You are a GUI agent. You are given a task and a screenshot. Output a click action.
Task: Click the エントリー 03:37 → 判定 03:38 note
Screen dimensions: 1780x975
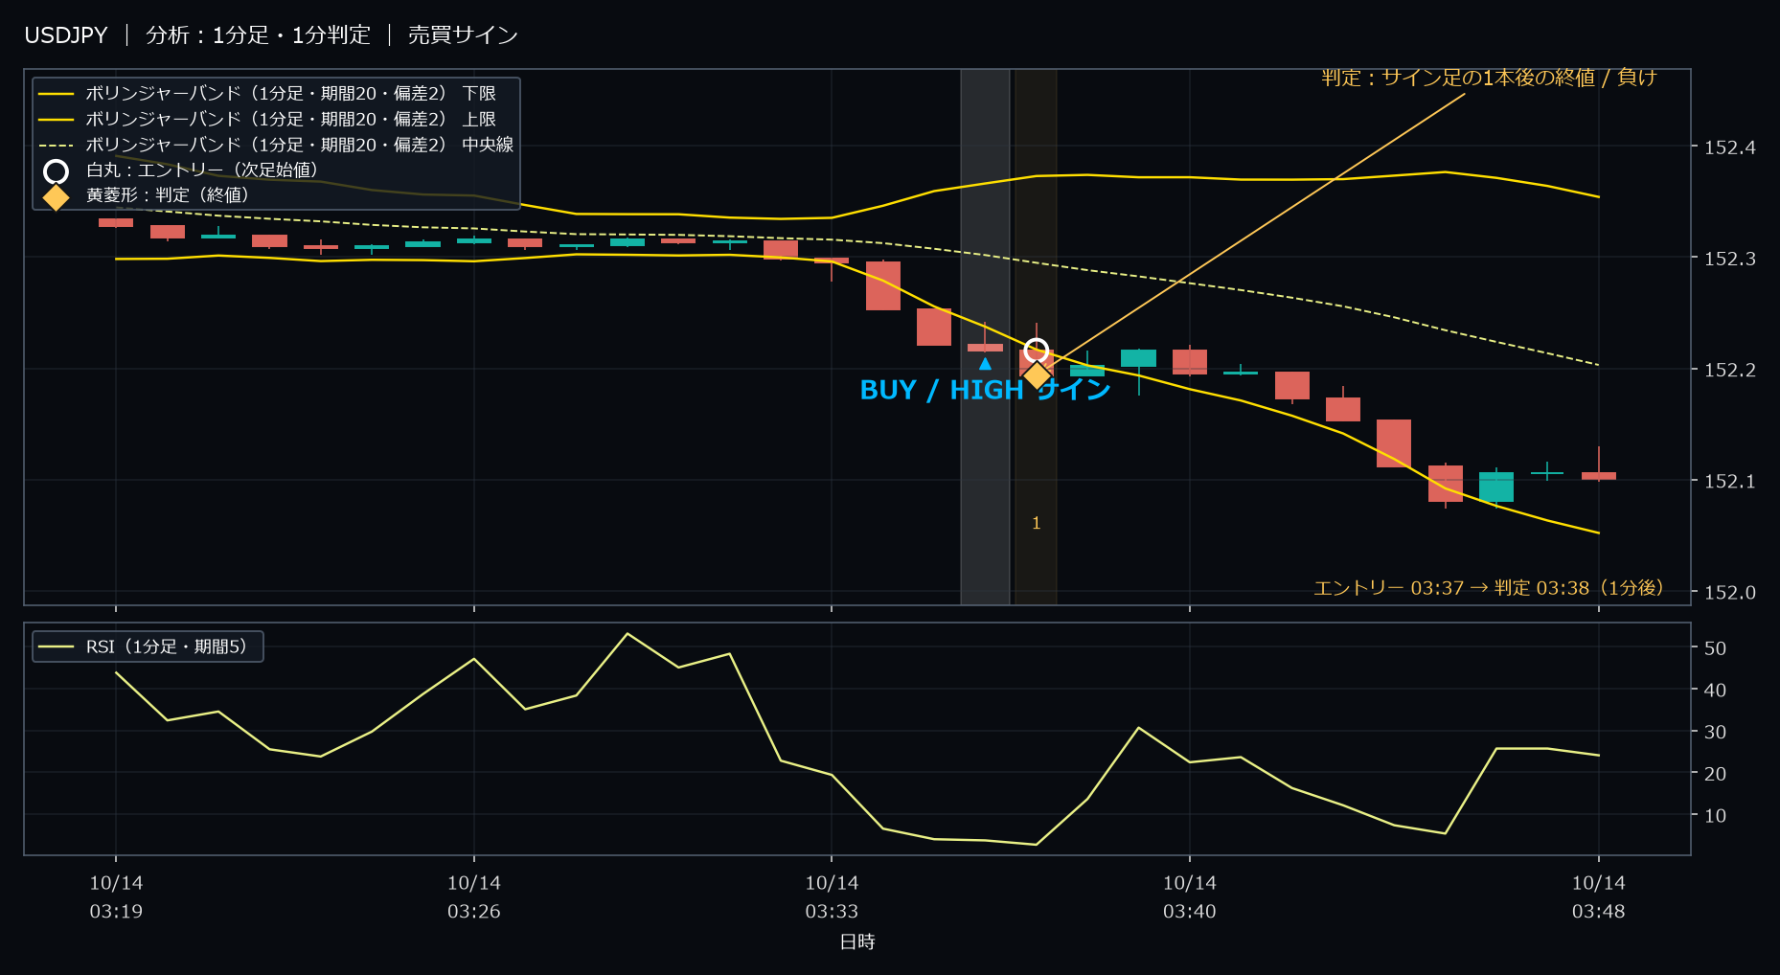point(1489,588)
